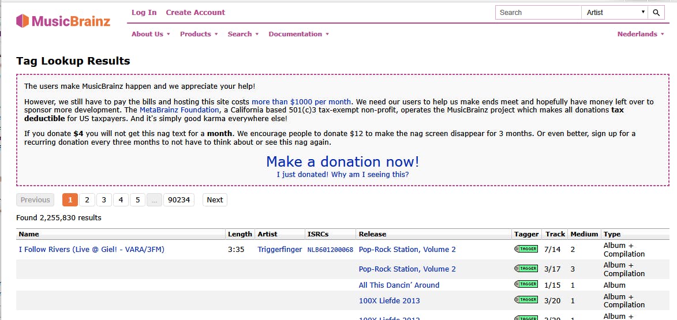Open artist Triggerfinger

coord(280,249)
